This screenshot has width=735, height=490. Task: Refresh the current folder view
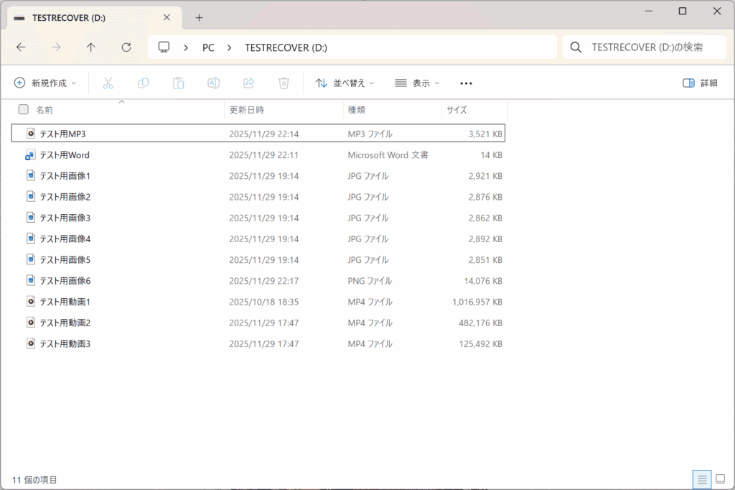[x=126, y=47]
